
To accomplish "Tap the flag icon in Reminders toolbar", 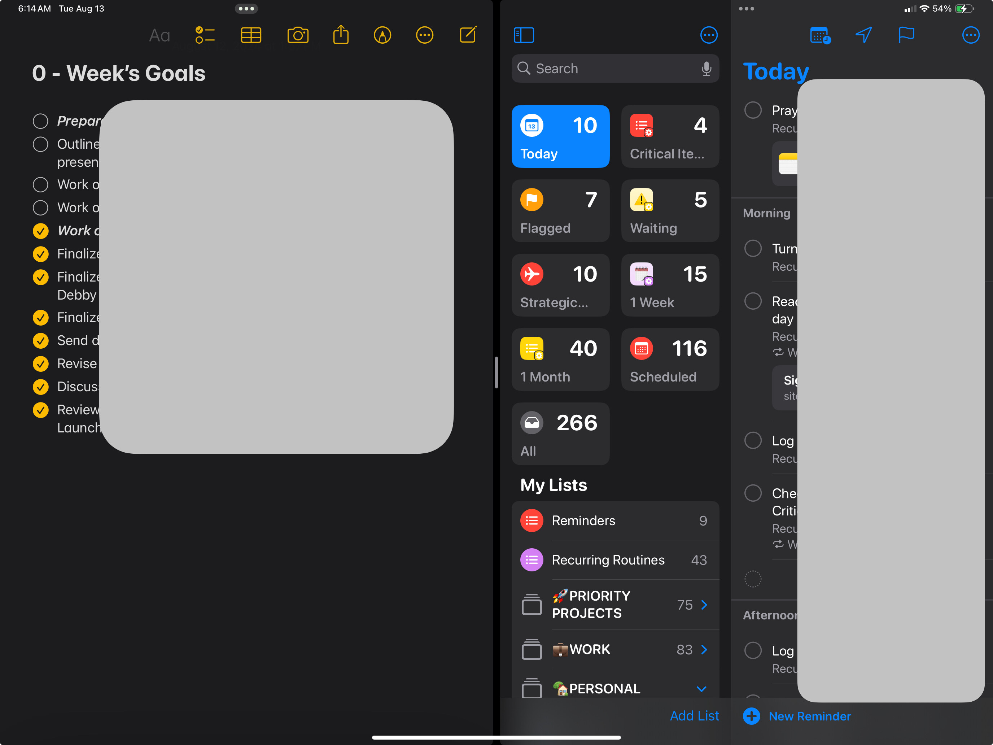I will coord(906,35).
